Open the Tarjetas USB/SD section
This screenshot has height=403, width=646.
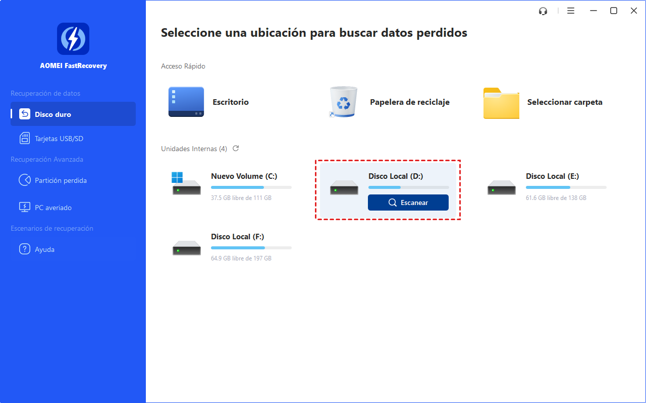[59, 139]
